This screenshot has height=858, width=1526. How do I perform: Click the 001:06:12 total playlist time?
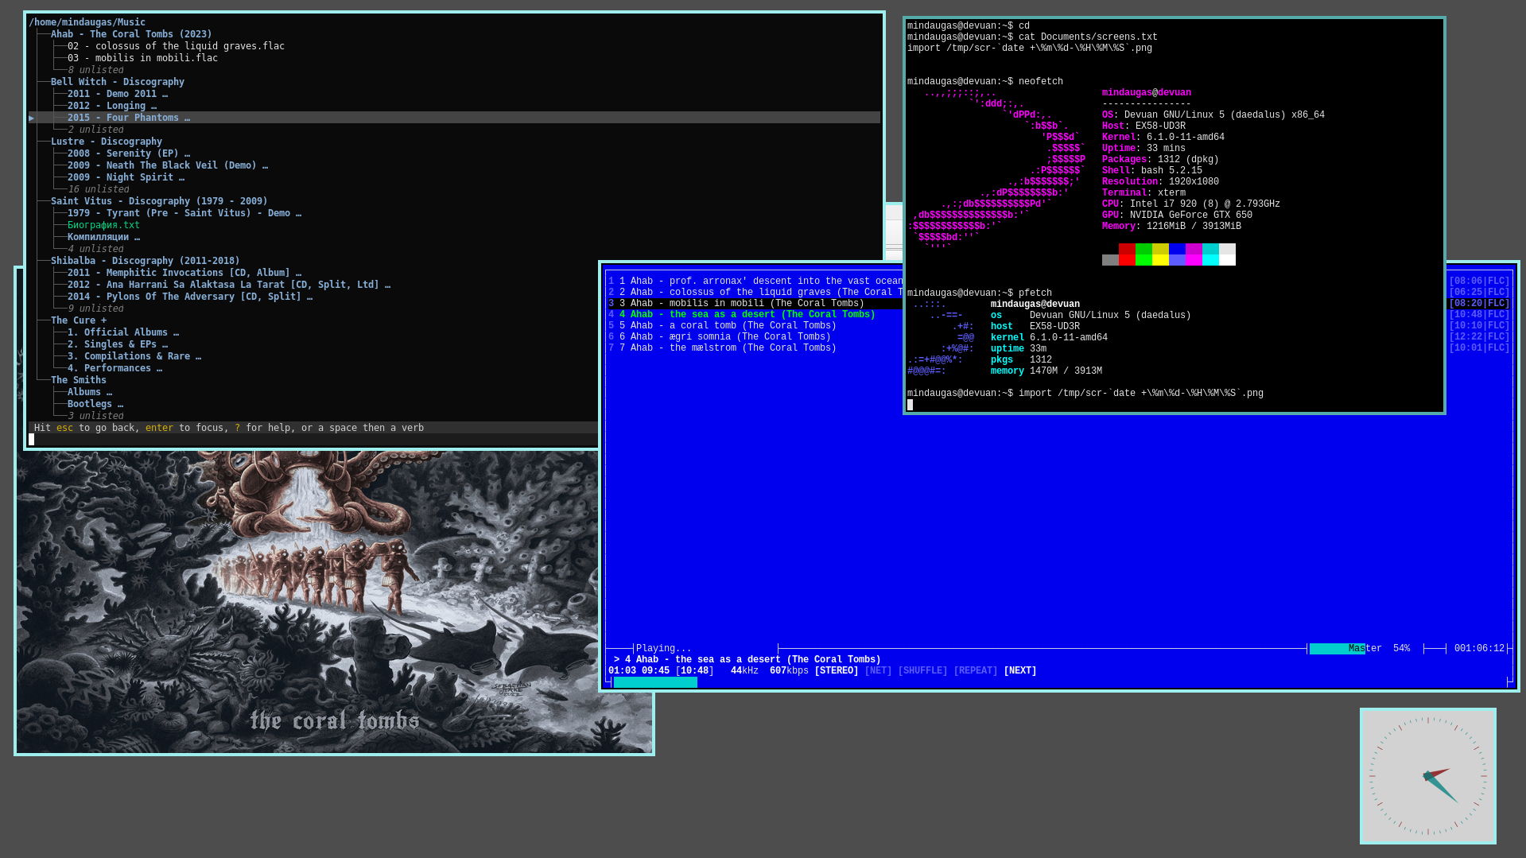click(x=1479, y=649)
